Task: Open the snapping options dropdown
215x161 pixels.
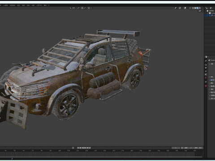Action: (x=85, y=8)
